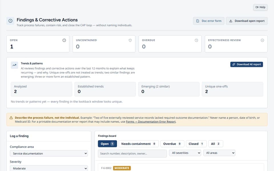The height and width of the screenshot is (171, 274).
Task: Click the Emerging (2 similar) tile
Action: point(169,89)
